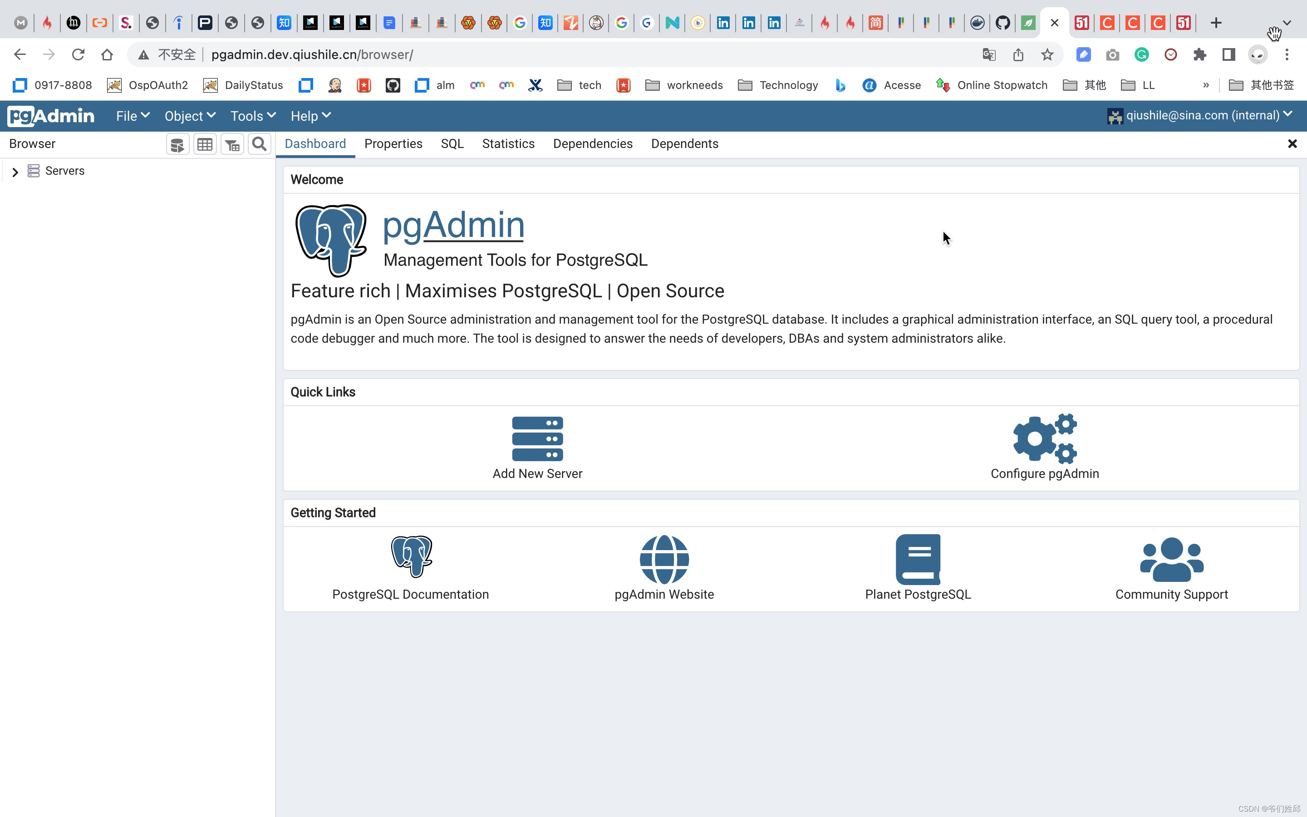Viewport: 1307px width, 817px height.
Task: Click the pgAdmin title link in Welcome
Action: [x=453, y=225]
